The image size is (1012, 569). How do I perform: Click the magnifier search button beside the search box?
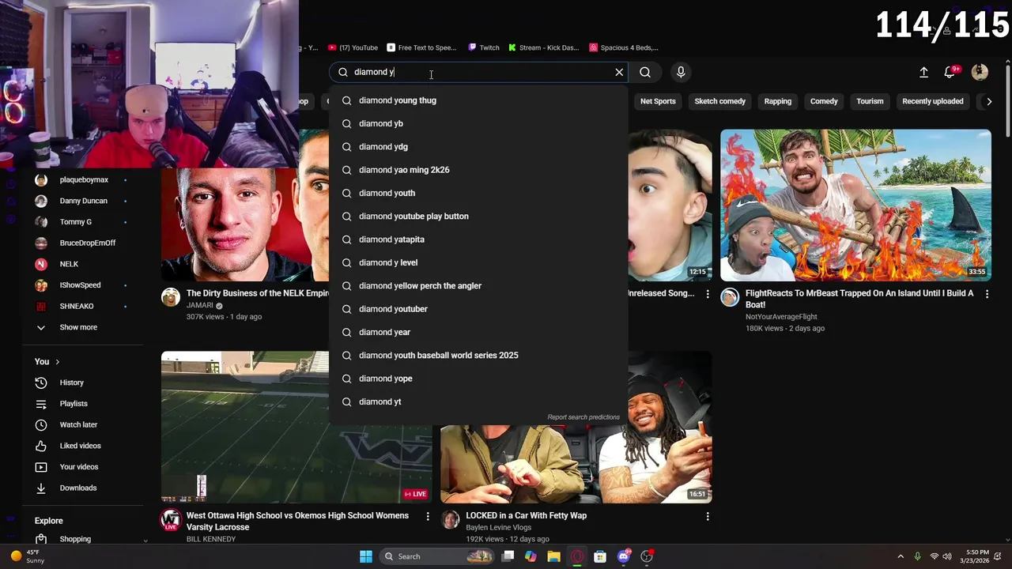[645, 72]
